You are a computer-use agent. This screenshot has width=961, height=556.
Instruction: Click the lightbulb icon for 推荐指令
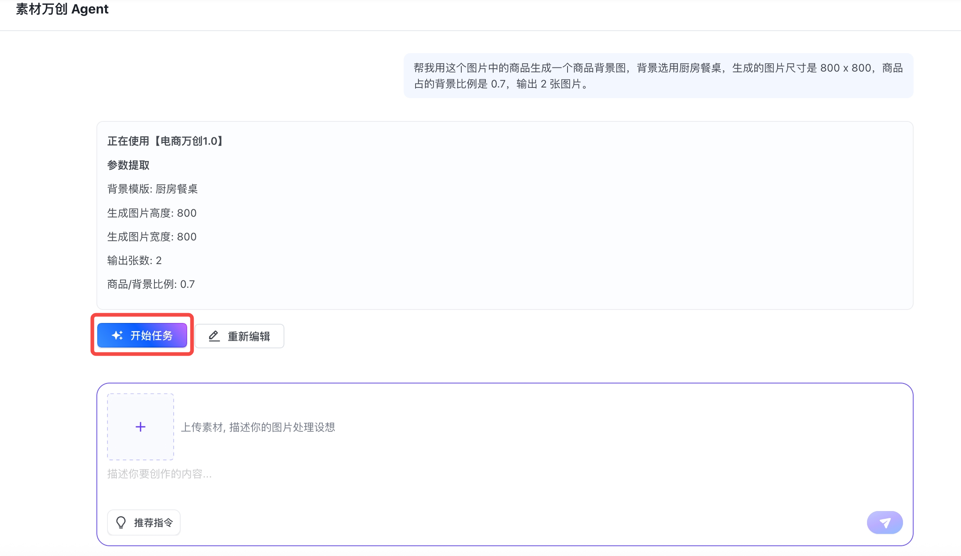pos(121,522)
